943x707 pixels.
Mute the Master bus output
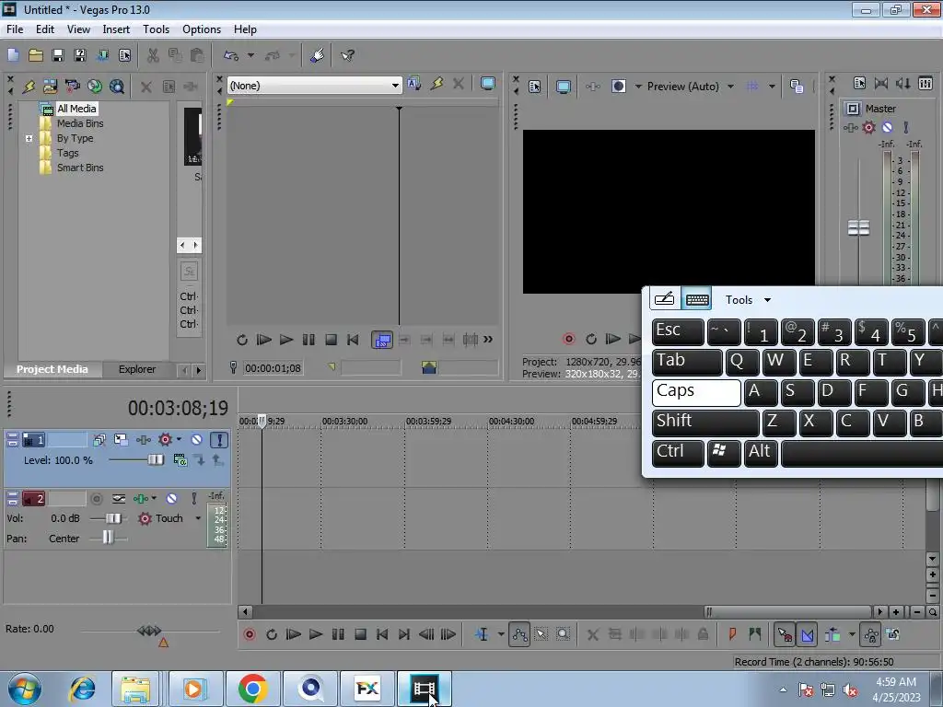click(x=887, y=127)
